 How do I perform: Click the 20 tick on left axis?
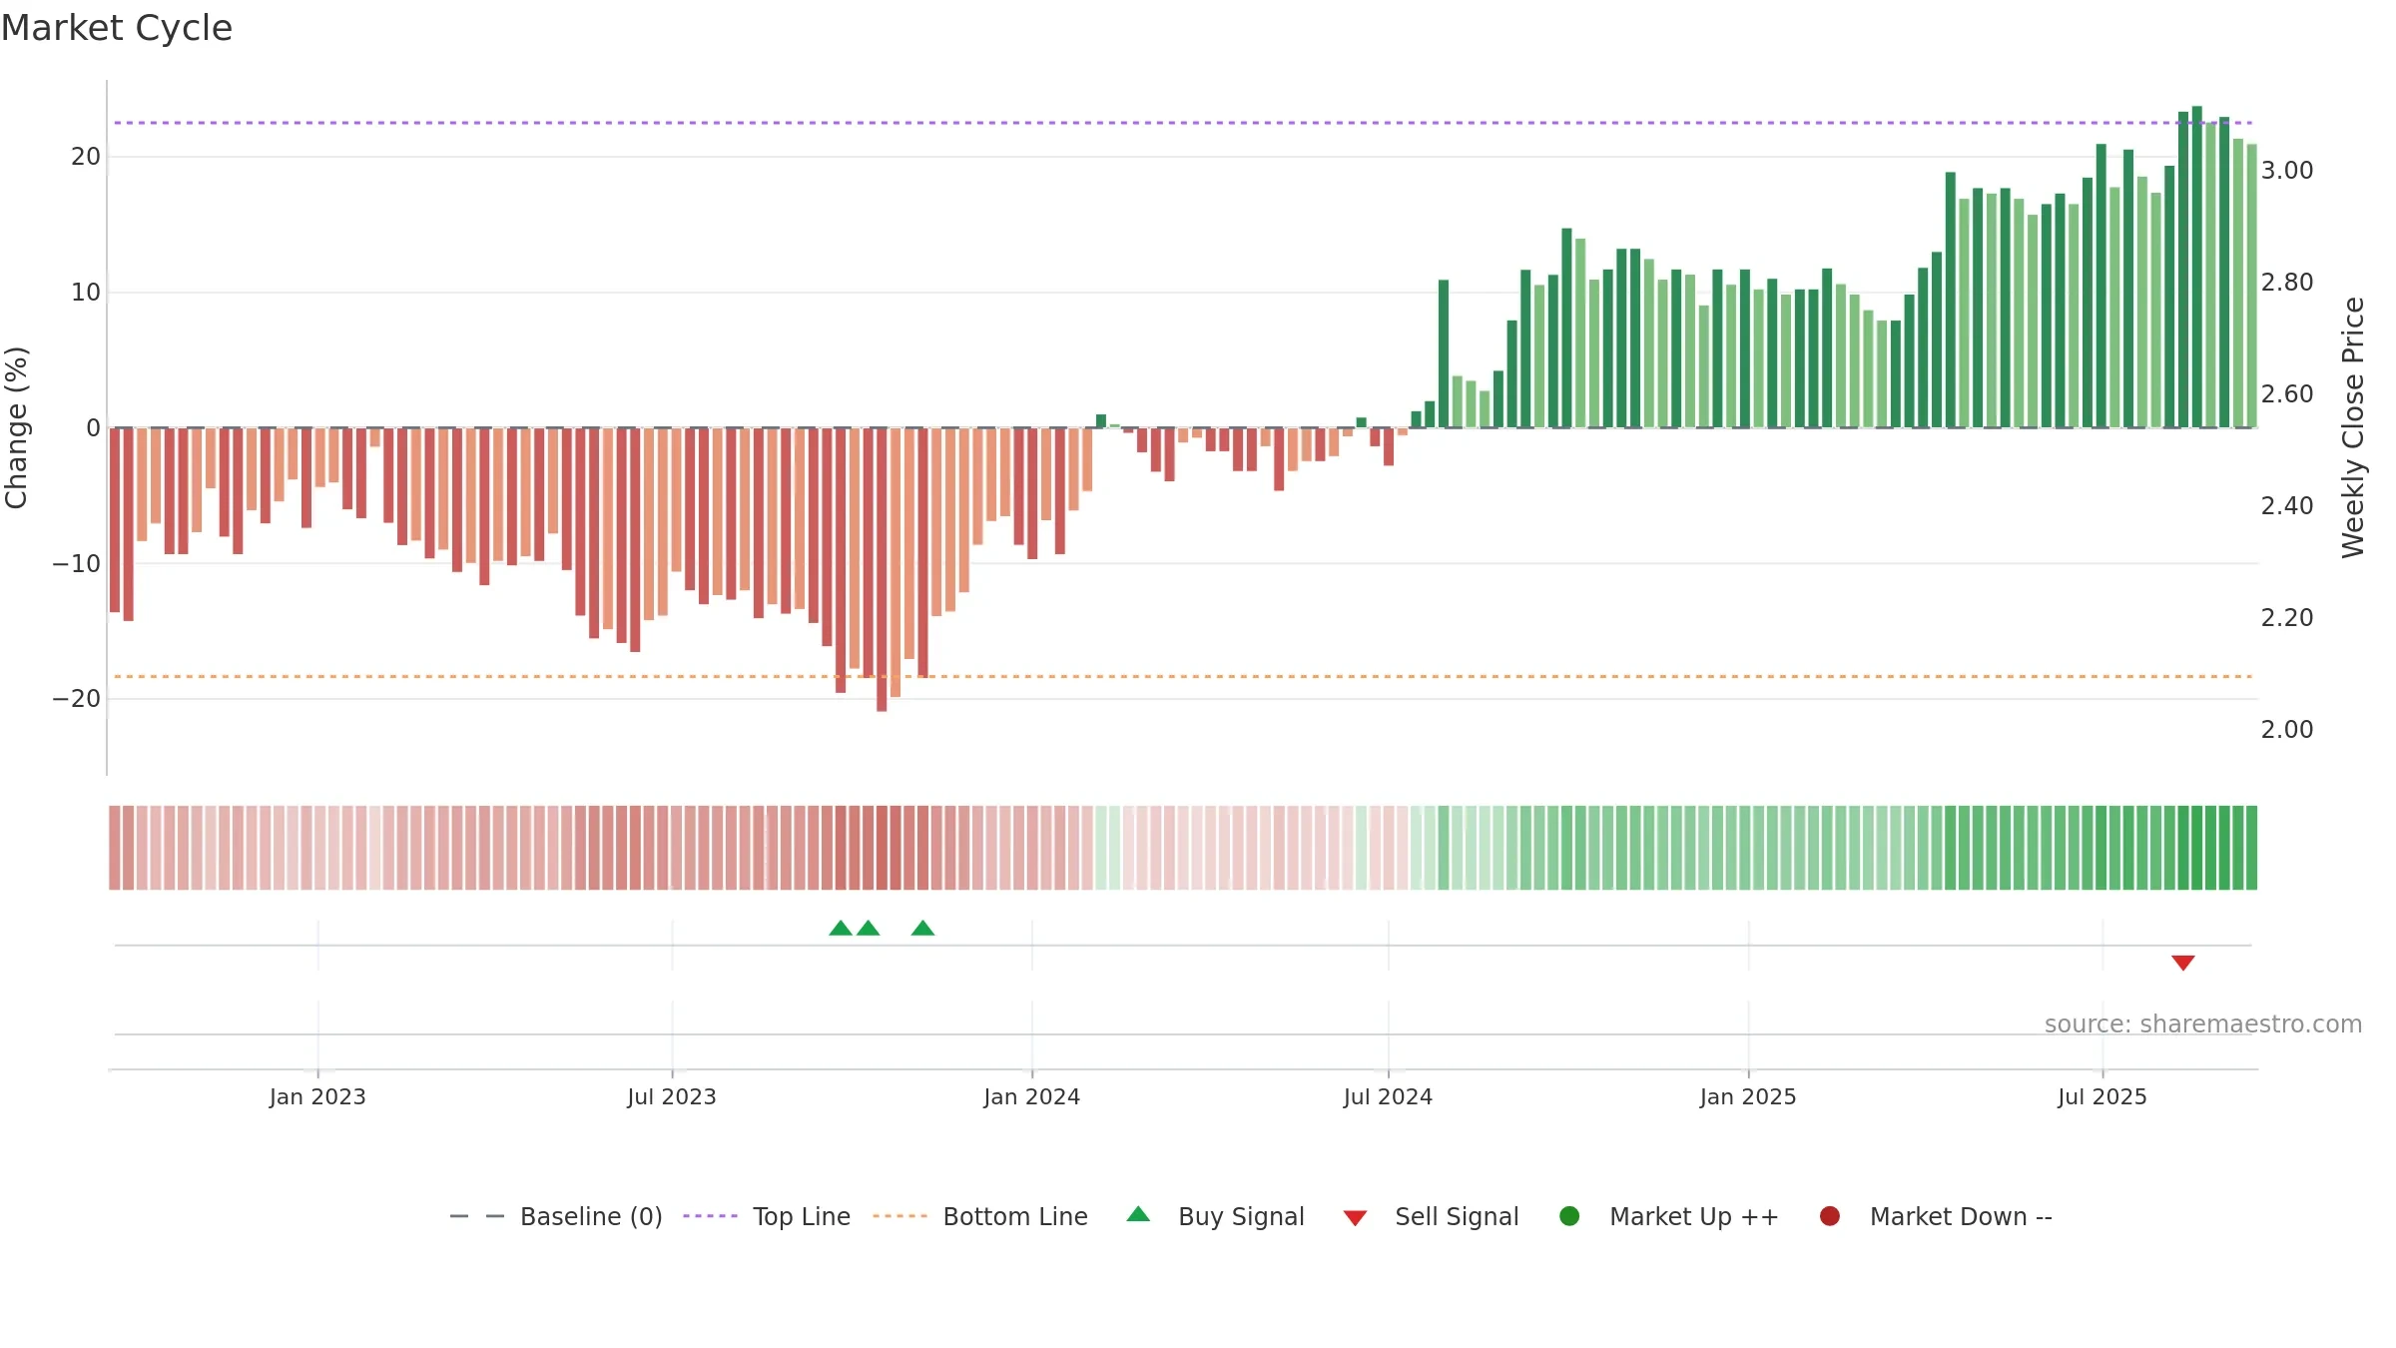pos(86,157)
